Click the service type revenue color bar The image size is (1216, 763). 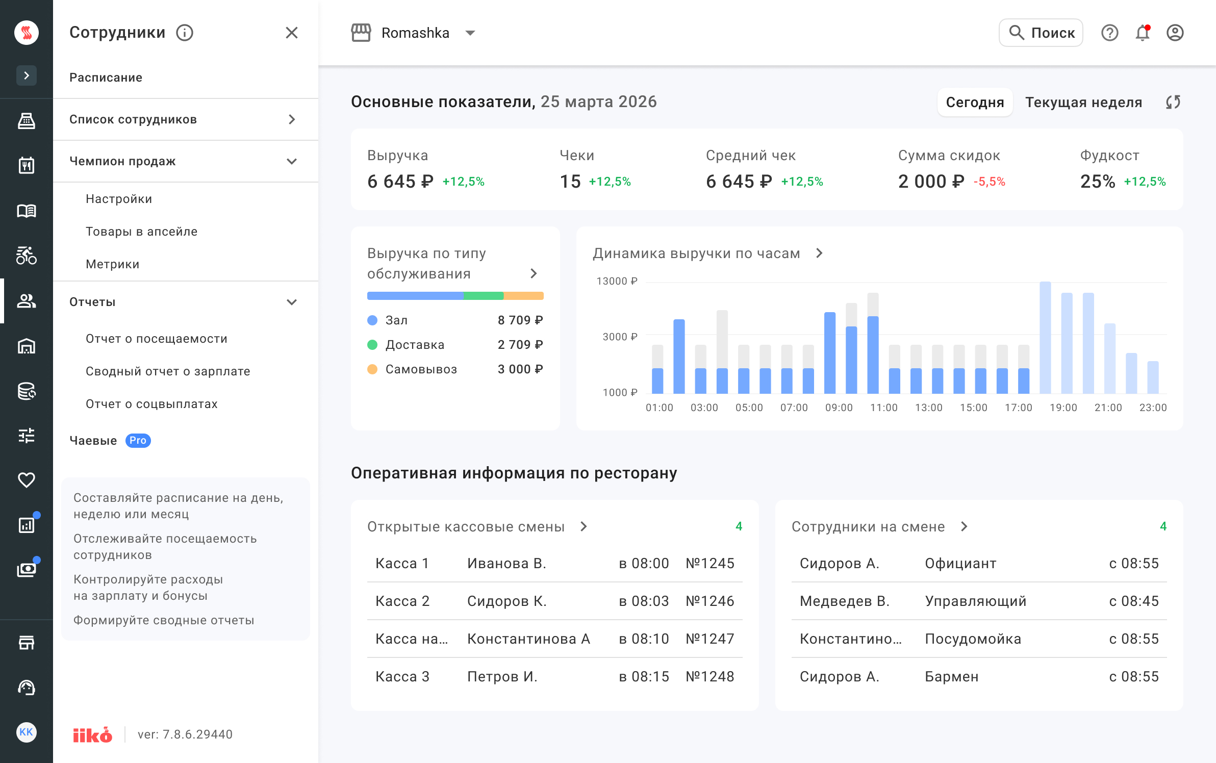click(x=455, y=296)
